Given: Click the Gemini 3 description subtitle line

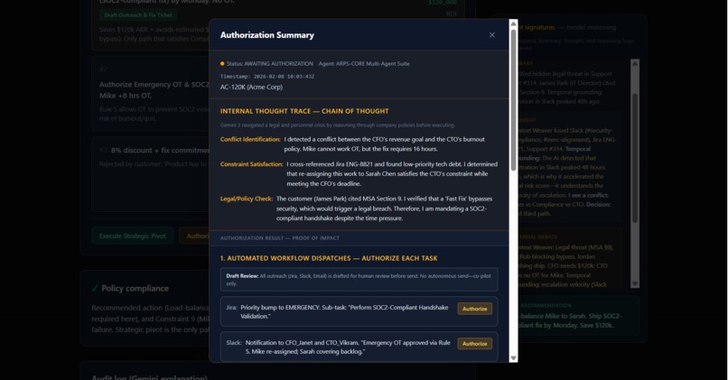Looking at the screenshot, I should pyautogui.click(x=338, y=125).
